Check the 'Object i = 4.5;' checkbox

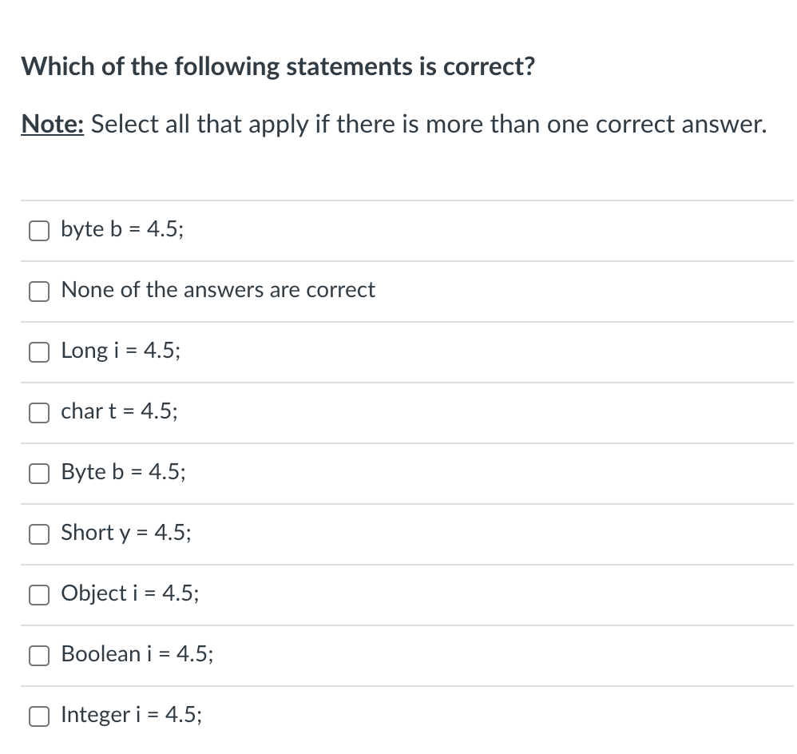tap(38, 594)
